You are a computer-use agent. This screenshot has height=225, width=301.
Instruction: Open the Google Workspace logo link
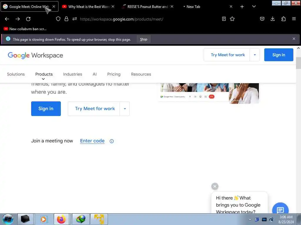35,55
